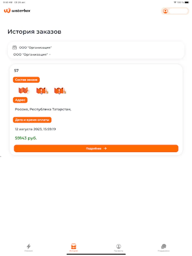Click the address Россия, Республика Татарстан
The width and height of the screenshot is (192, 256).
click(43, 109)
